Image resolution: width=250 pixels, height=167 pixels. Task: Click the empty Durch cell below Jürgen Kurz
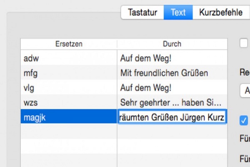click(172, 132)
